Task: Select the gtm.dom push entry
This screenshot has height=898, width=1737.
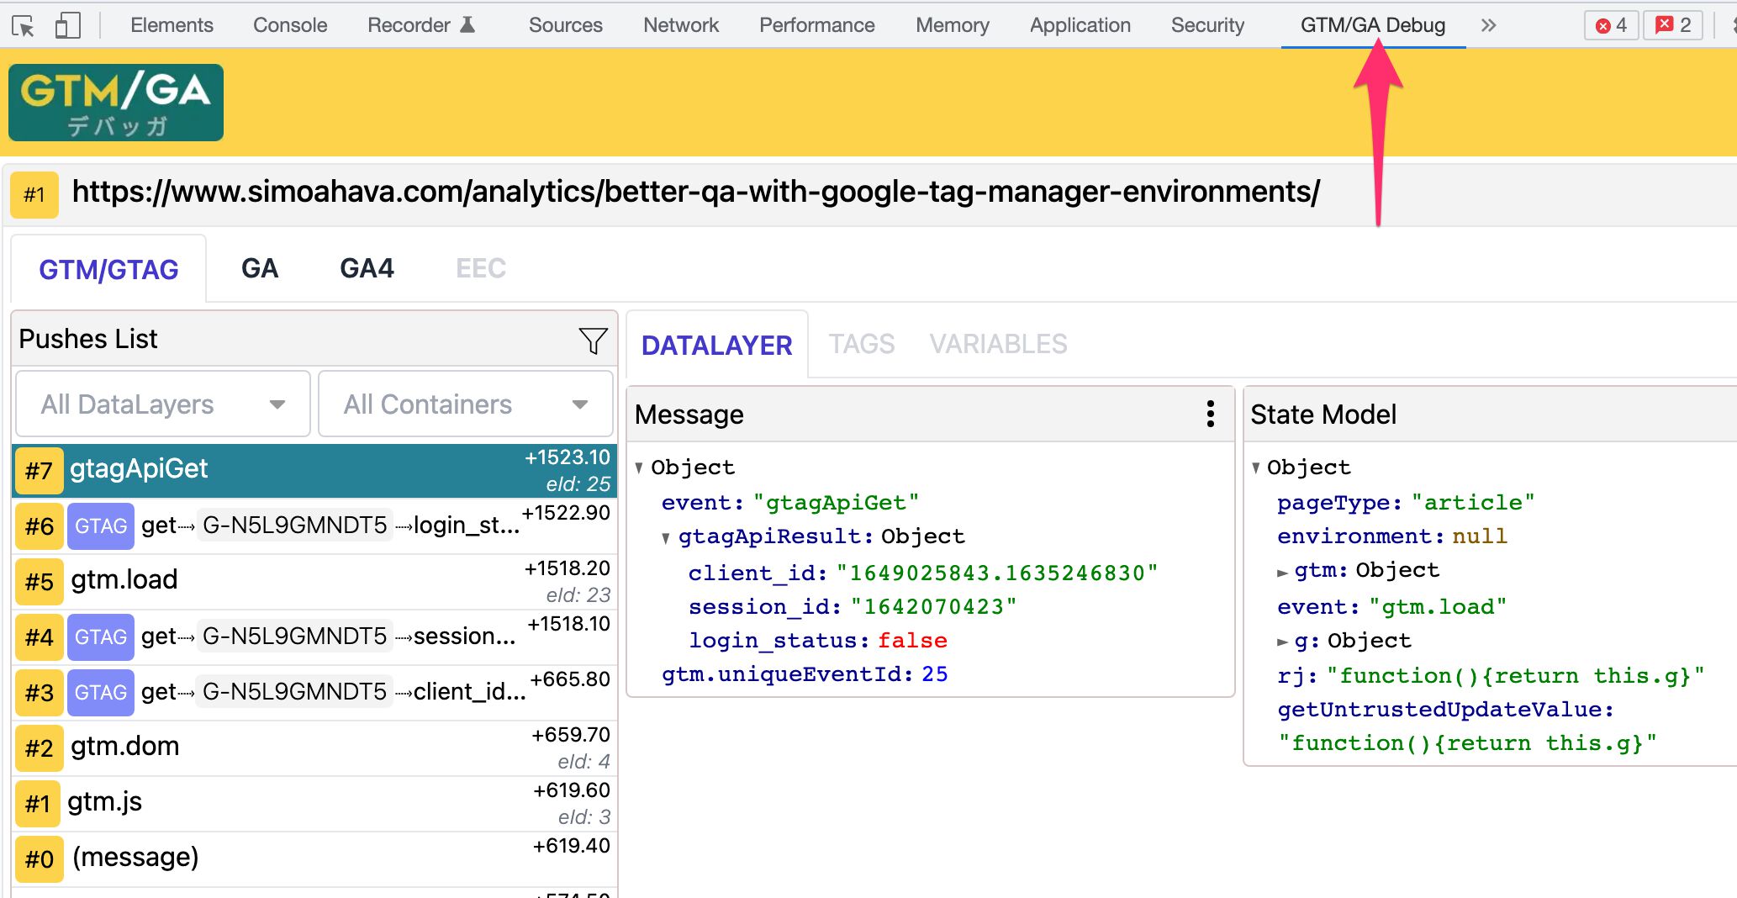Action: 252,747
